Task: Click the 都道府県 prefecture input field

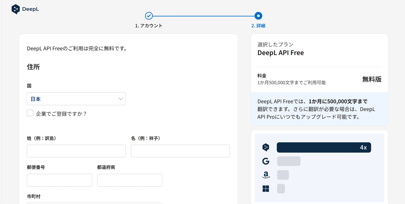Action: [130, 180]
